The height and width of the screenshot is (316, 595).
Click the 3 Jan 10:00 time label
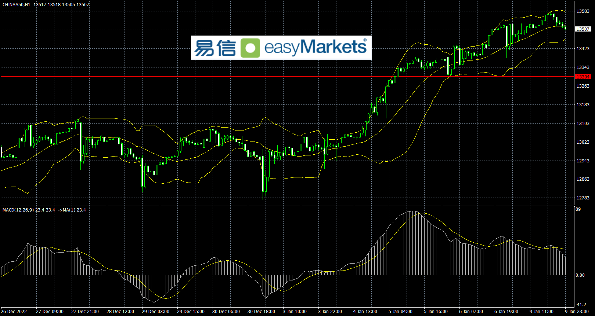coord(295,312)
